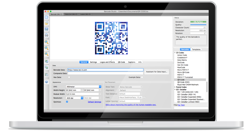Click the third magnifier zoom-fit icon
Screen dimensions: 251x131
coord(46,54)
